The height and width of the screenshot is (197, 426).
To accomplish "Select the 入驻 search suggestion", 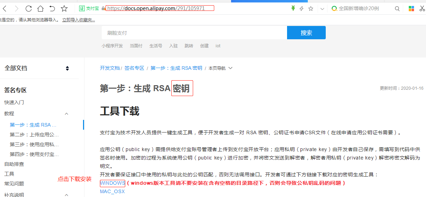I will point(173,46).
